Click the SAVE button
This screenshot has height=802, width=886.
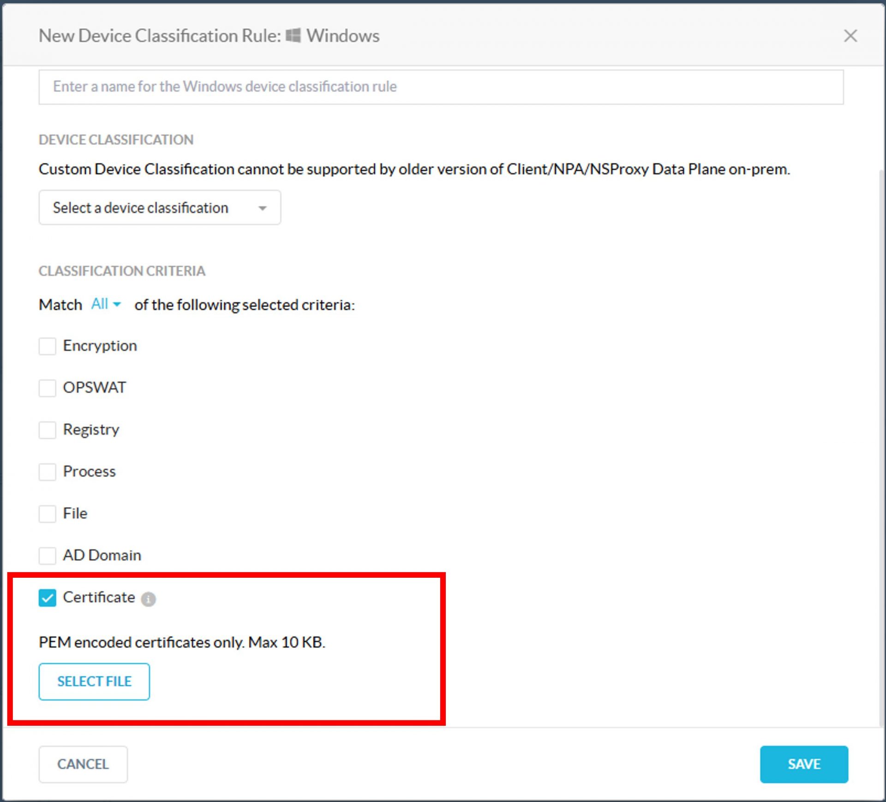[x=803, y=764]
